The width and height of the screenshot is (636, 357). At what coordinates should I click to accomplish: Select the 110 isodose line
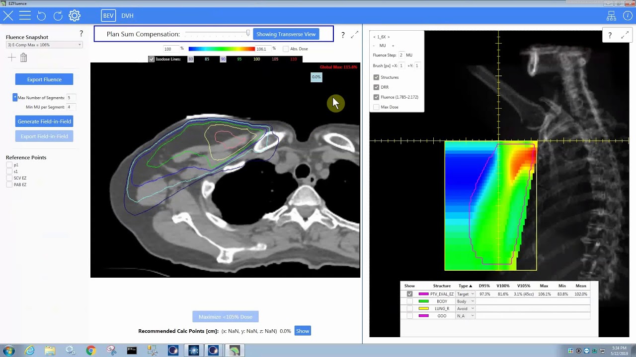coord(293,59)
